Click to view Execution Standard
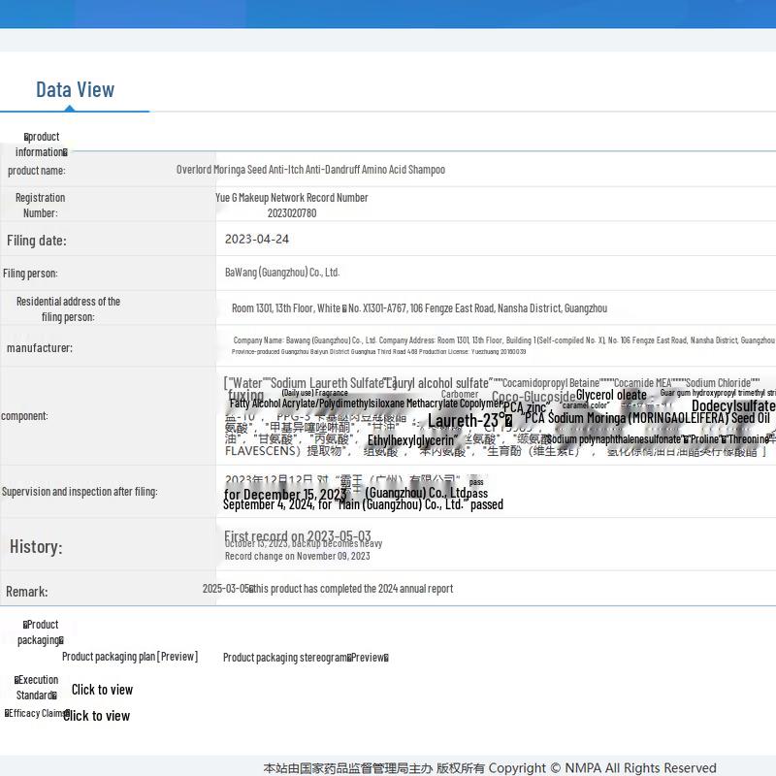This screenshot has height=776, width=776. pyautogui.click(x=102, y=690)
